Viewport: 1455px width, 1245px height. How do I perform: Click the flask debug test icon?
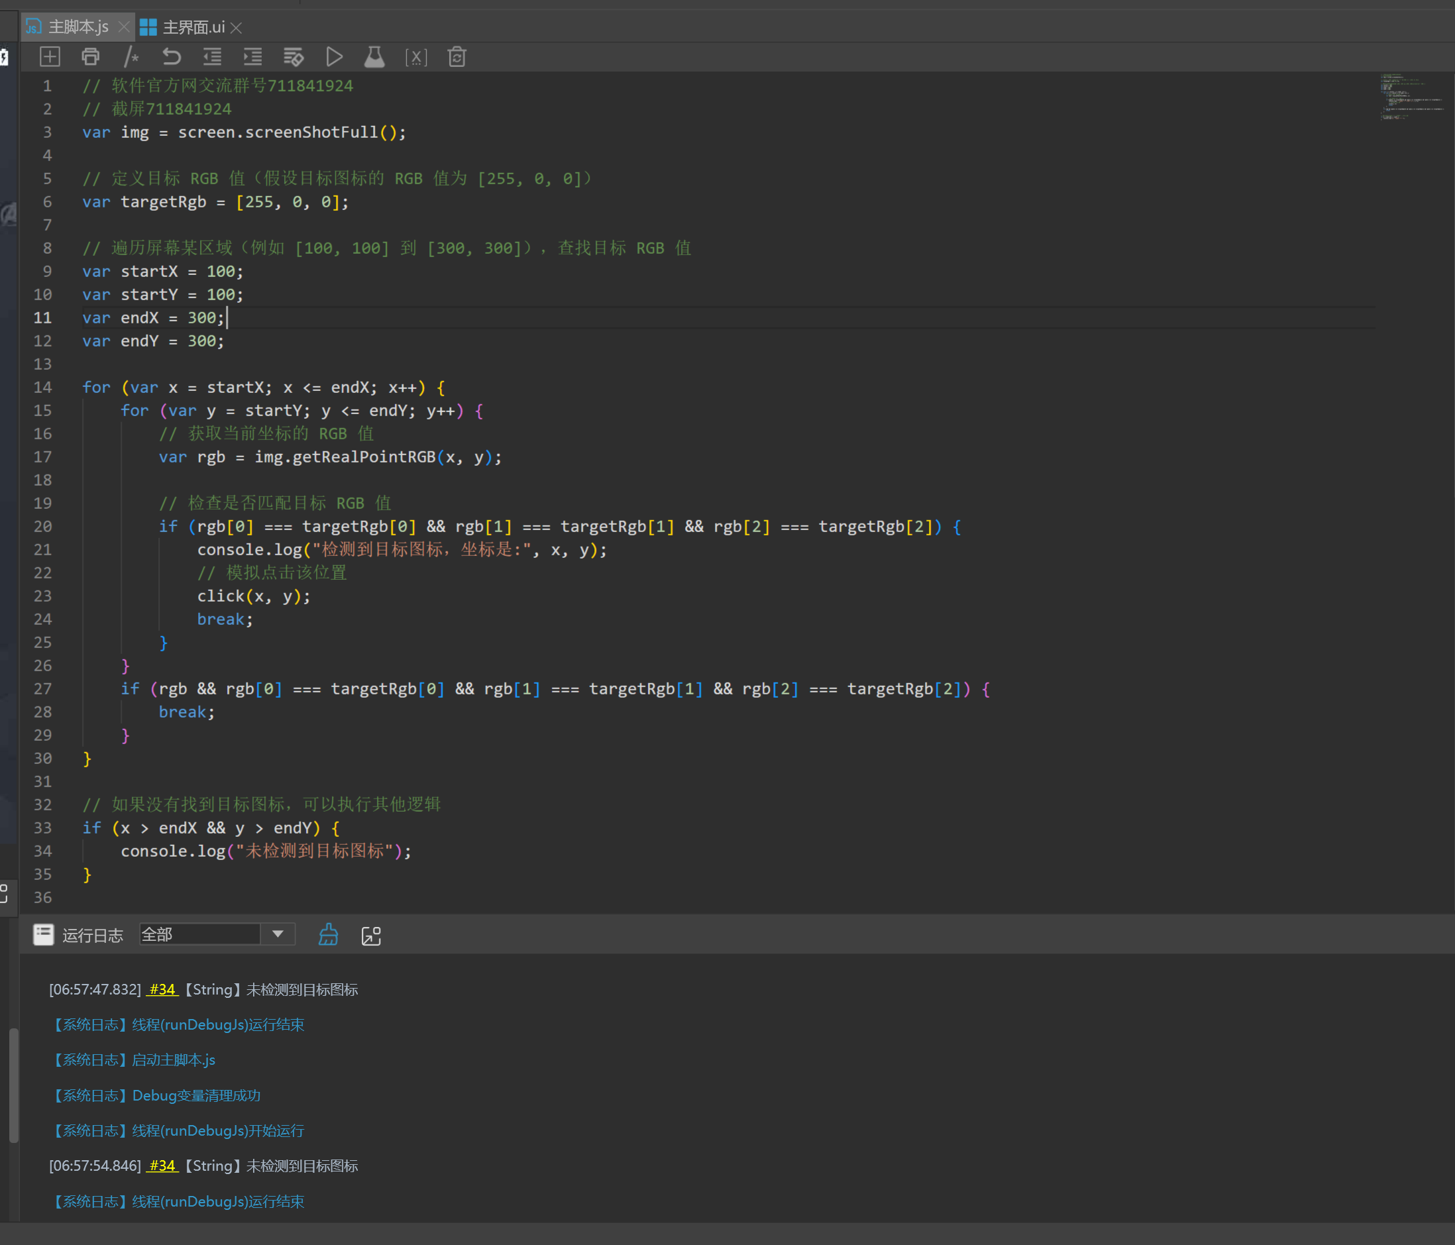point(374,57)
